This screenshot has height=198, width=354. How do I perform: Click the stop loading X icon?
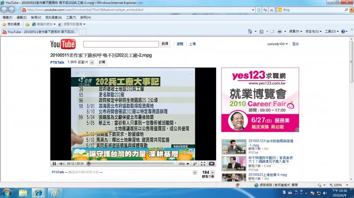[x=272, y=10]
